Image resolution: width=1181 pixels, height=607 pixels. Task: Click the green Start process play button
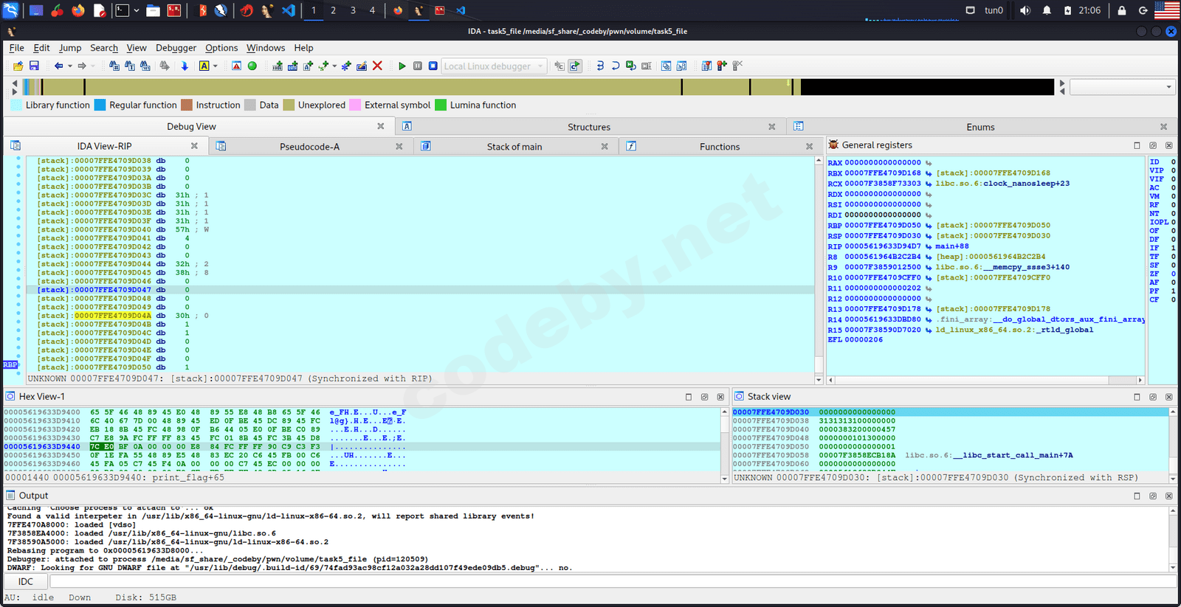402,66
